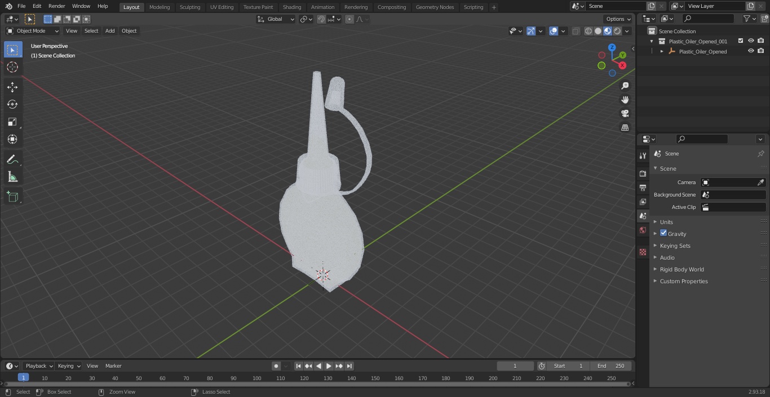Select solid viewport shading

(598, 31)
